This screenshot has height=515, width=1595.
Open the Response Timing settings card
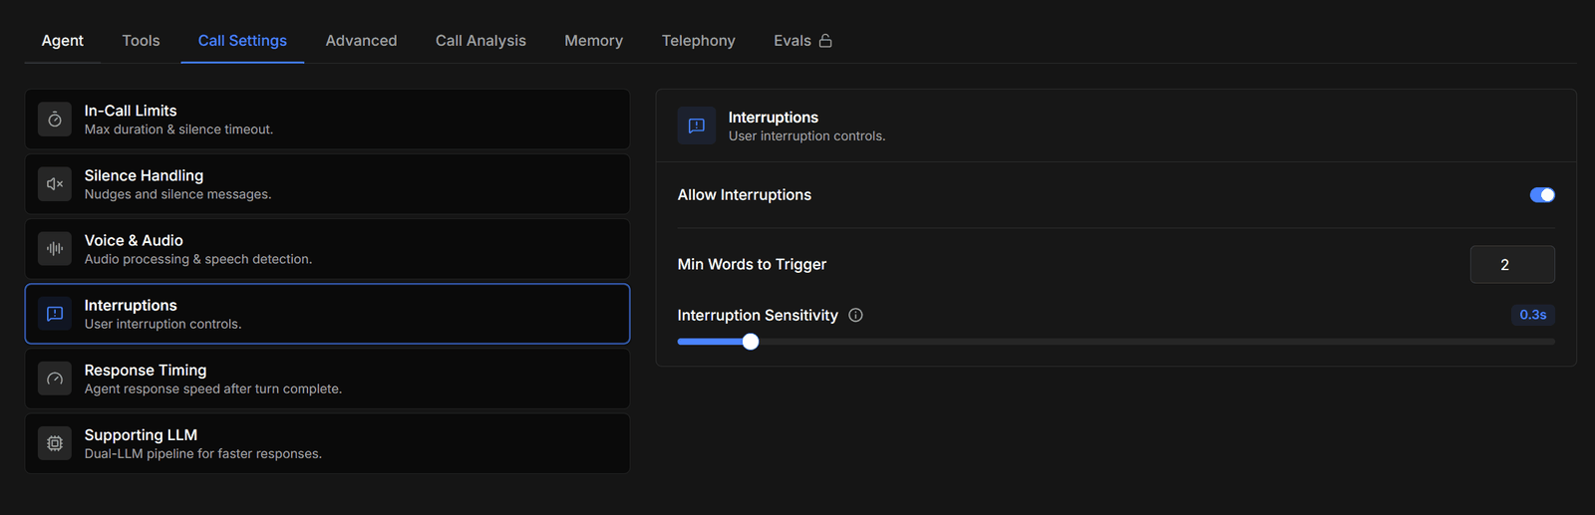pos(327,379)
